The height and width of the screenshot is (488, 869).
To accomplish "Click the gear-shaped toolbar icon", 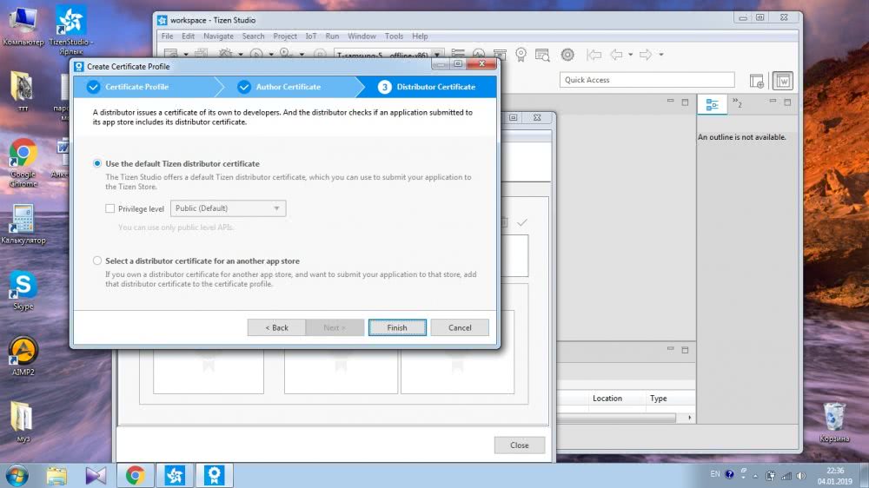I will (567, 55).
